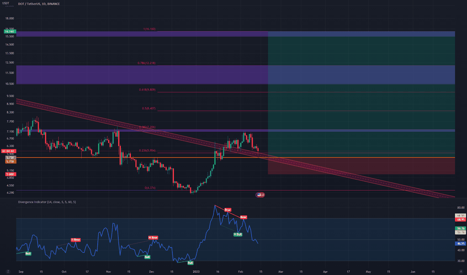
Task: Click the first Bear label at indicator peak
Action: [x=227, y=210]
